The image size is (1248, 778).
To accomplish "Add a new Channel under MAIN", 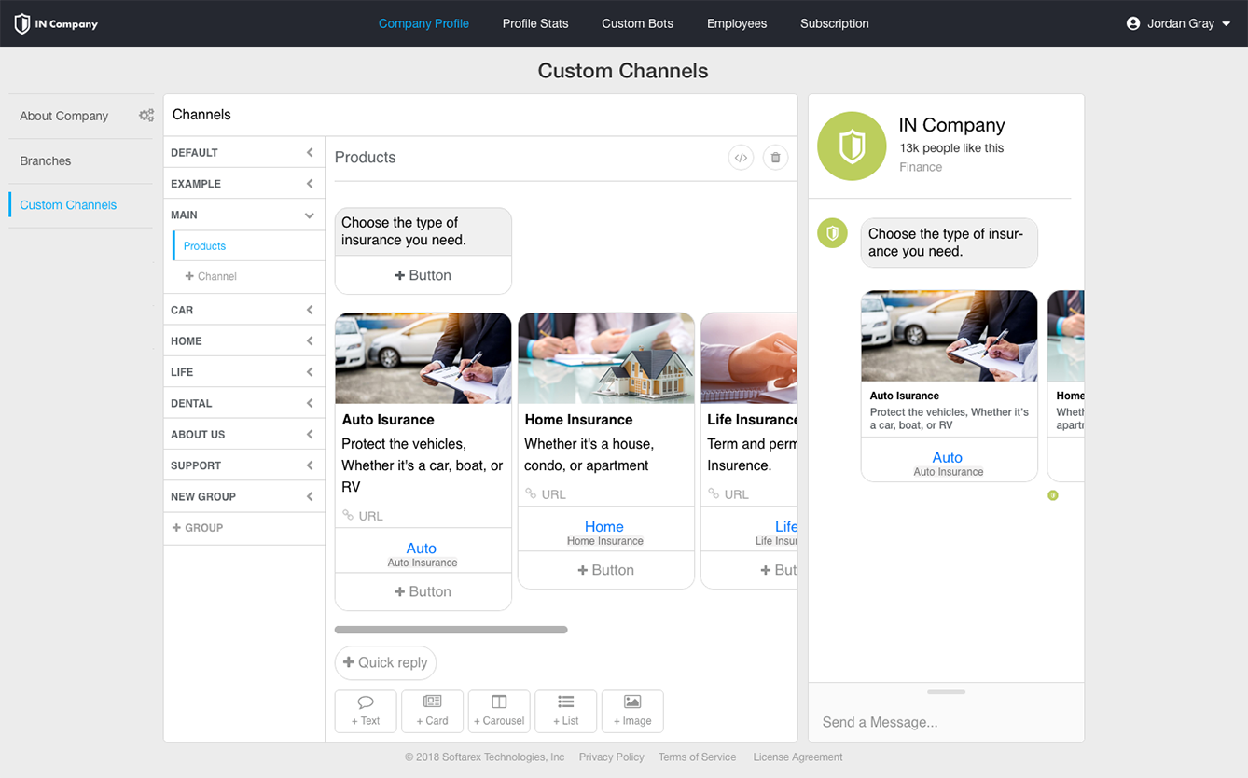I will coord(211,276).
